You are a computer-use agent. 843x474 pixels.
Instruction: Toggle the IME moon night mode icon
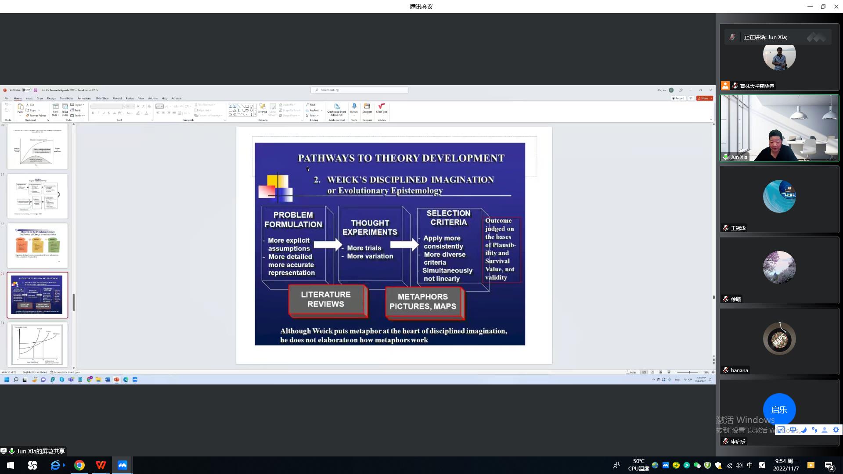[803, 430]
